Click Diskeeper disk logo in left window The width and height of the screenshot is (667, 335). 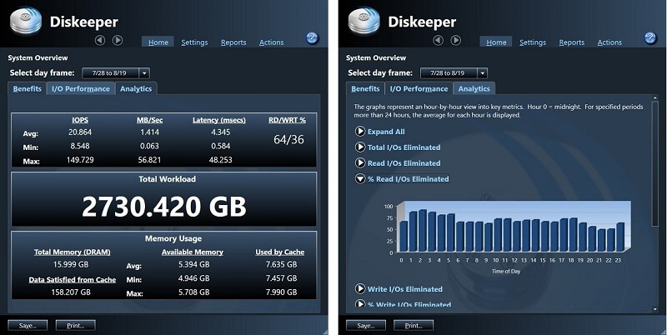point(26,20)
